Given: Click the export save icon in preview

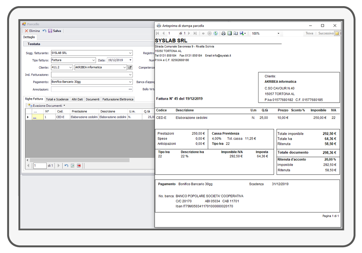Looking at the screenshot, I should (241, 34).
